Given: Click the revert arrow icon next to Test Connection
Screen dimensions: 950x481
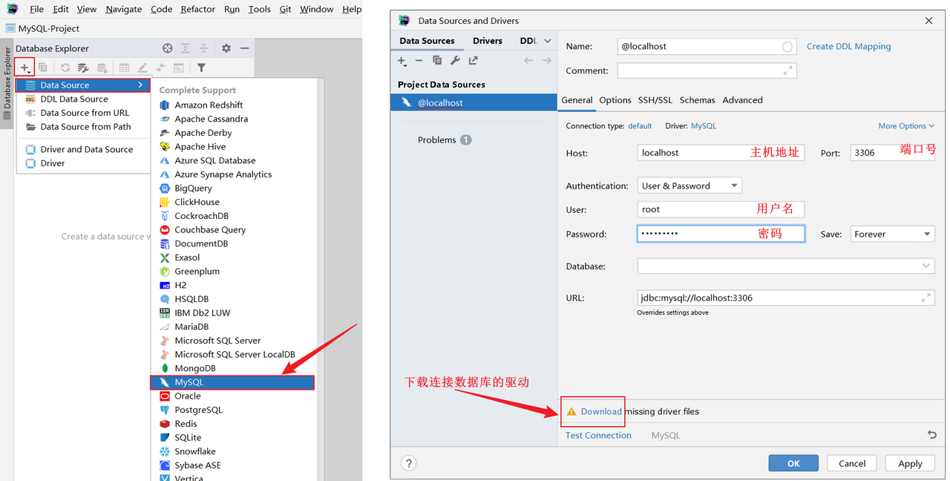Looking at the screenshot, I should (932, 435).
